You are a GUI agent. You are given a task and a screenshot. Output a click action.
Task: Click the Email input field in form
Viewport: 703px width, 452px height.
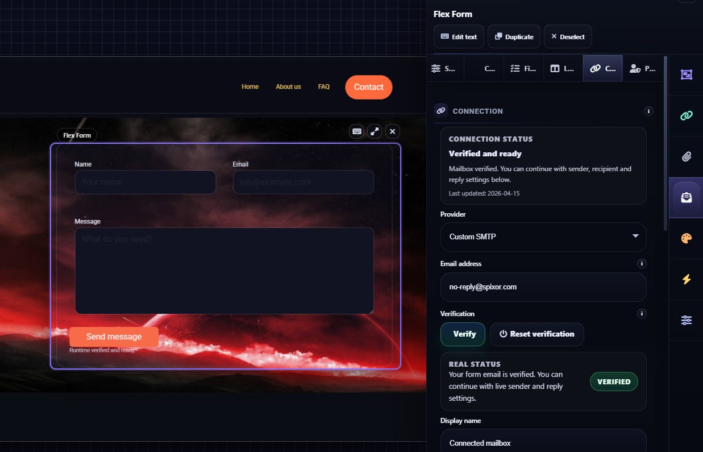(303, 182)
